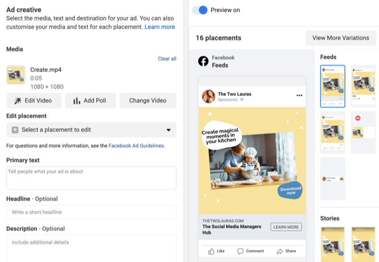This screenshot has height=262, width=379.
Task: Select the first Stories placement thumbnail
Action: click(x=333, y=245)
